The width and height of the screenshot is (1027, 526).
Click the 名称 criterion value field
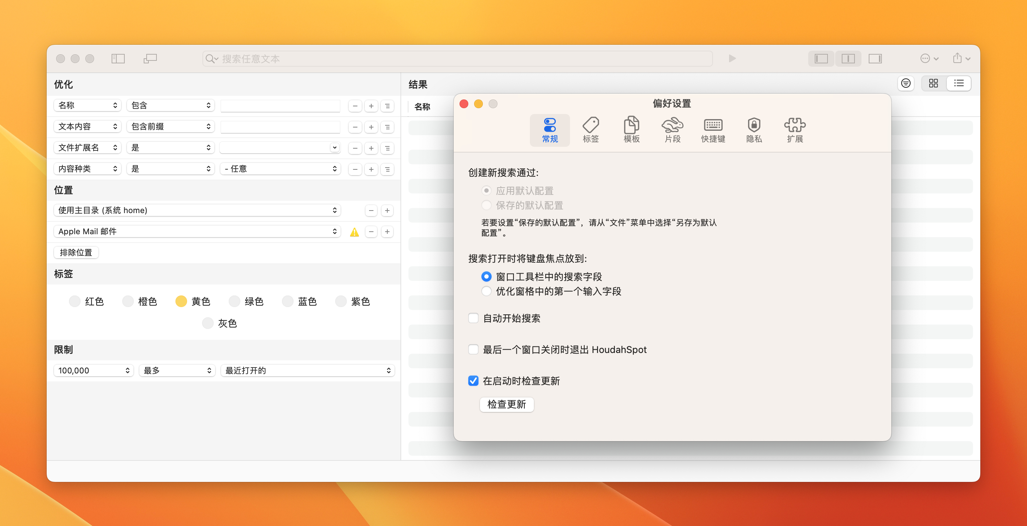pos(280,106)
